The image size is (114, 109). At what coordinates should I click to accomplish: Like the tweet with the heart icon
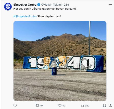tap(60, 105)
